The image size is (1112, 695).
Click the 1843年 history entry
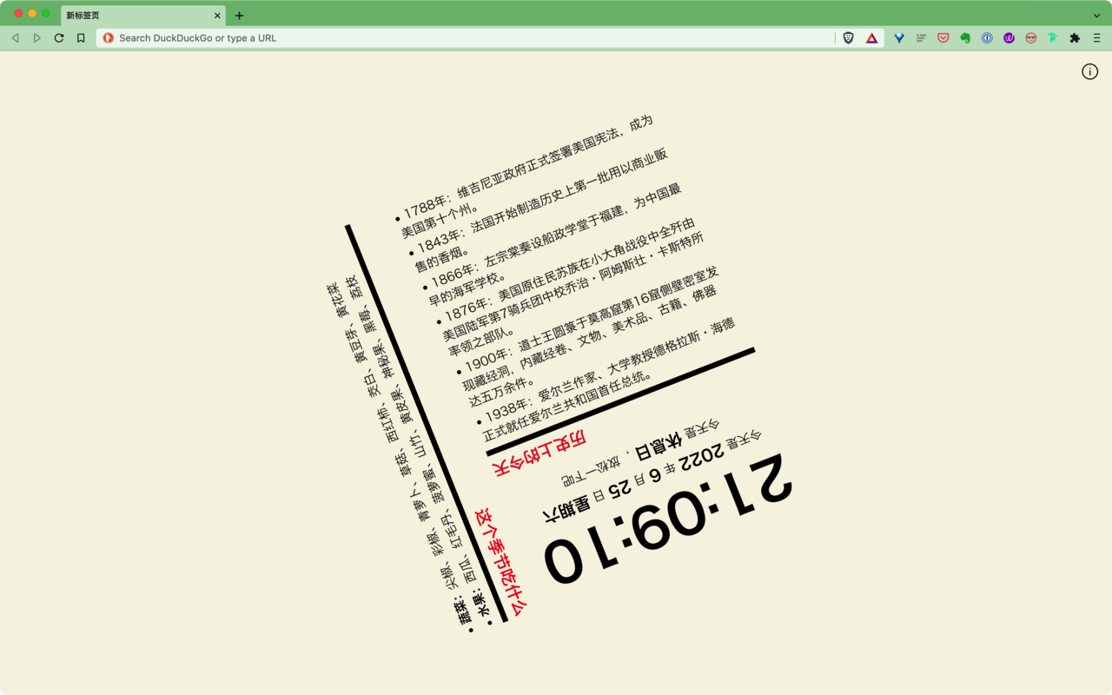[539, 209]
